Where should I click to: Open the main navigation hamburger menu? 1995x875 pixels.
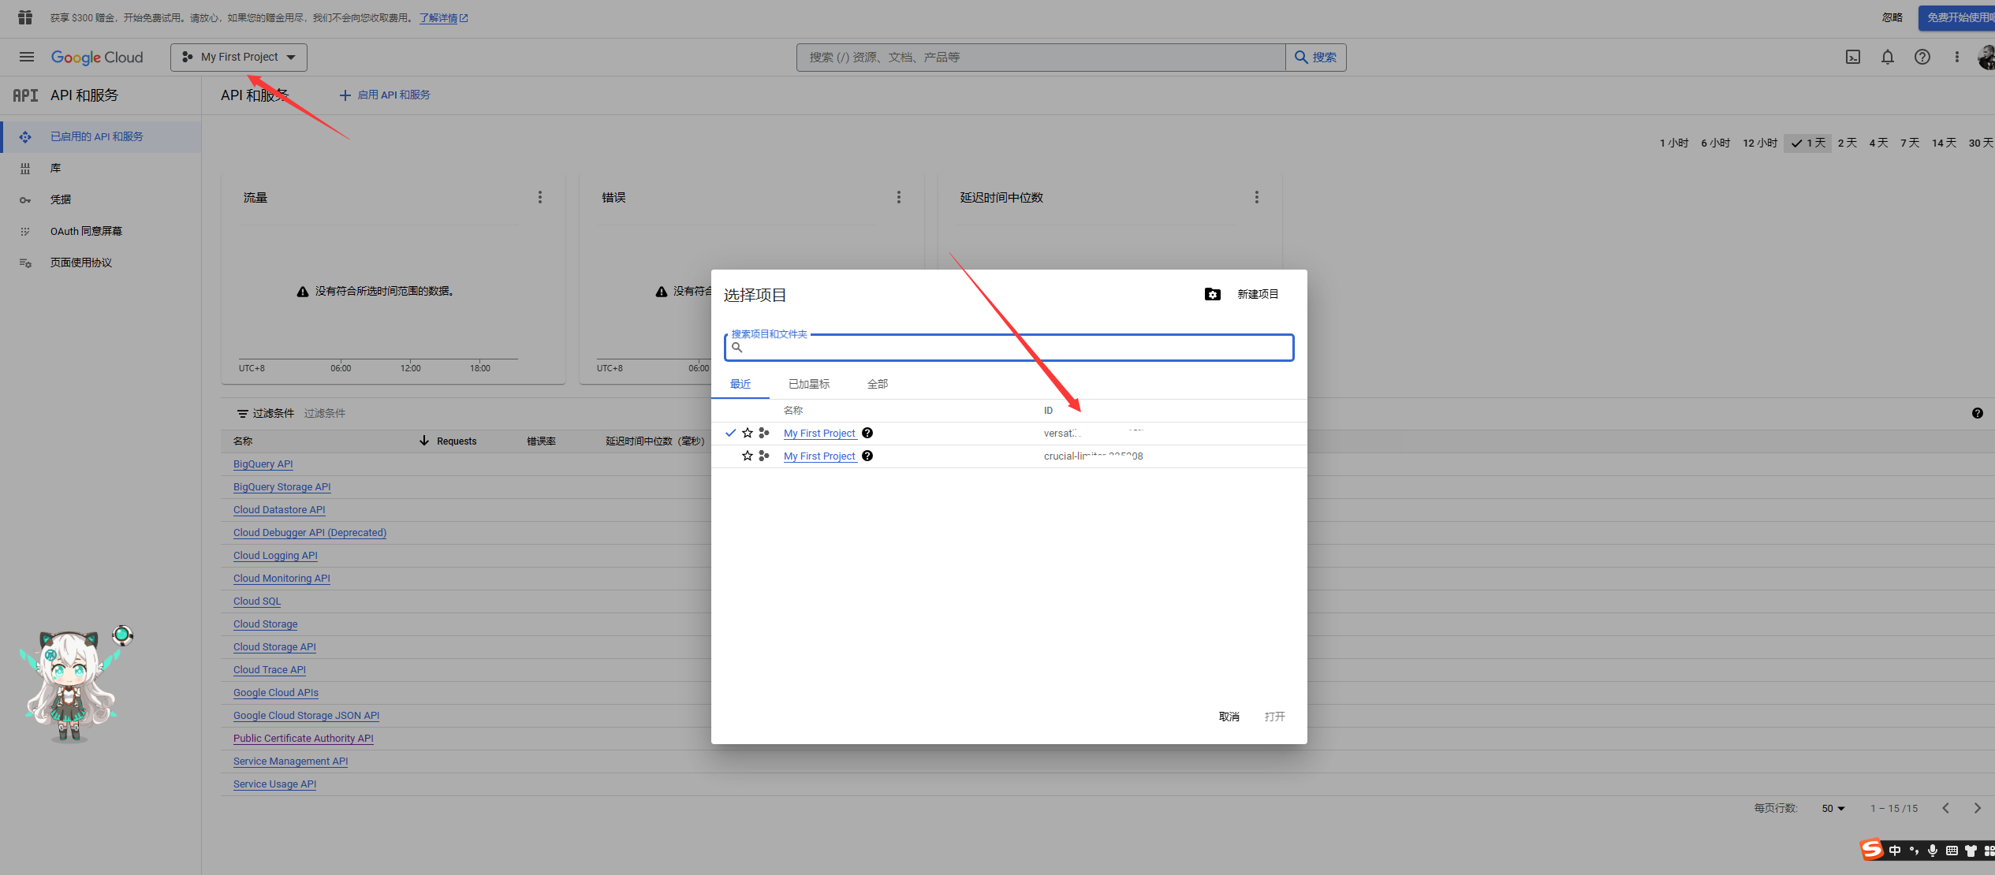click(27, 57)
